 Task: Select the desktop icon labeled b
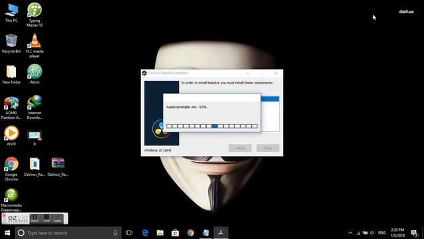point(34,137)
